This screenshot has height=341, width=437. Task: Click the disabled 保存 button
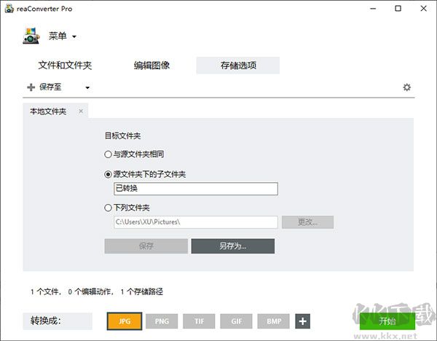[146, 246]
